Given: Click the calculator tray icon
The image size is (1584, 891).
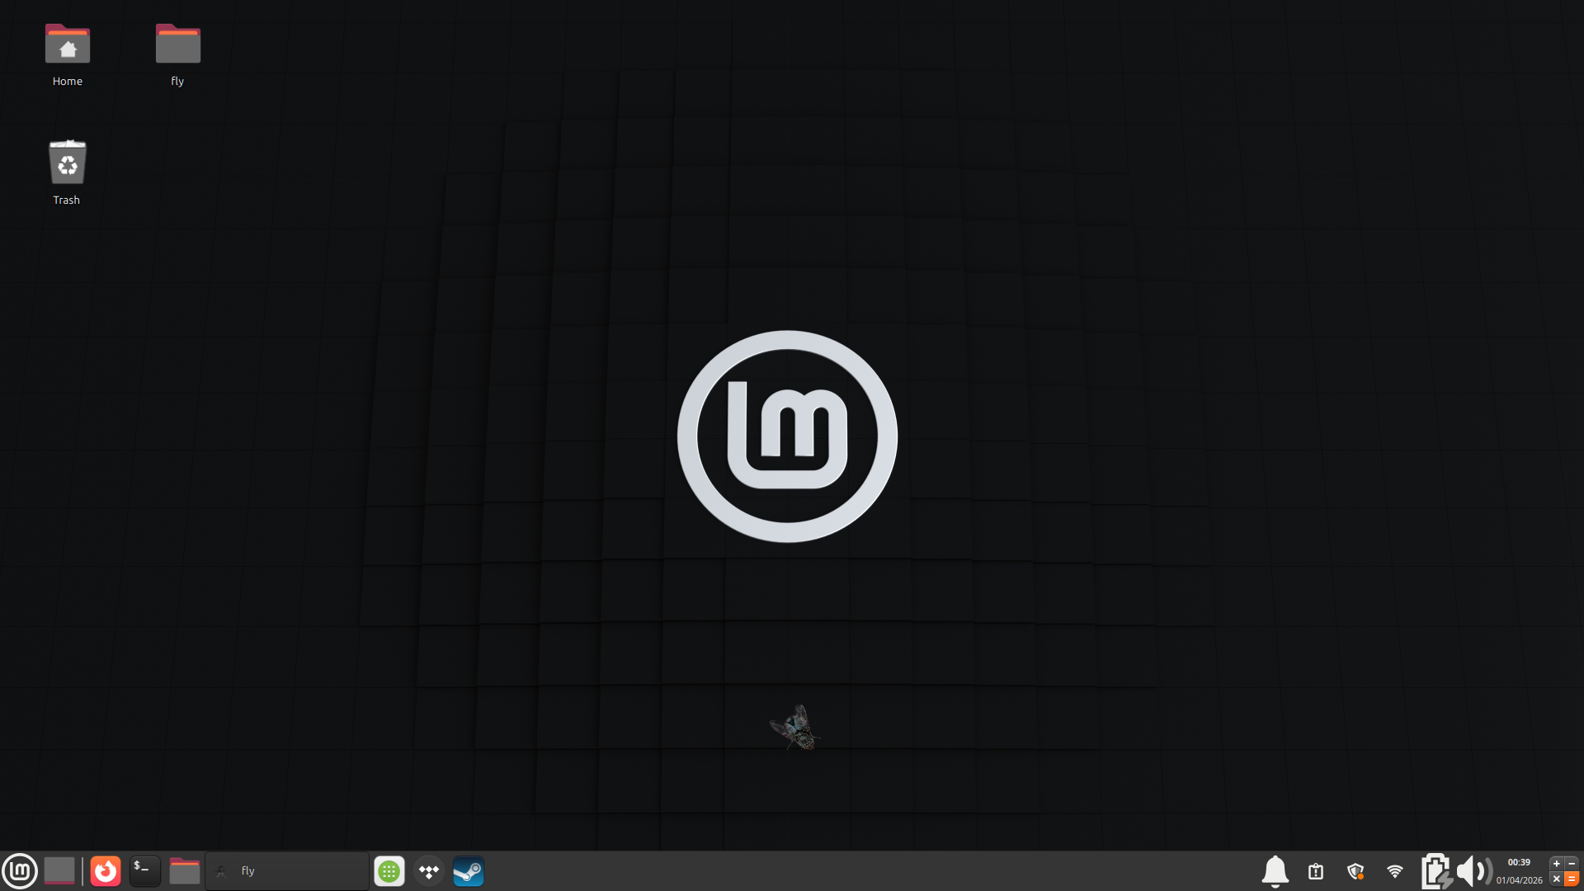Looking at the screenshot, I should (x=1564, y=870).
